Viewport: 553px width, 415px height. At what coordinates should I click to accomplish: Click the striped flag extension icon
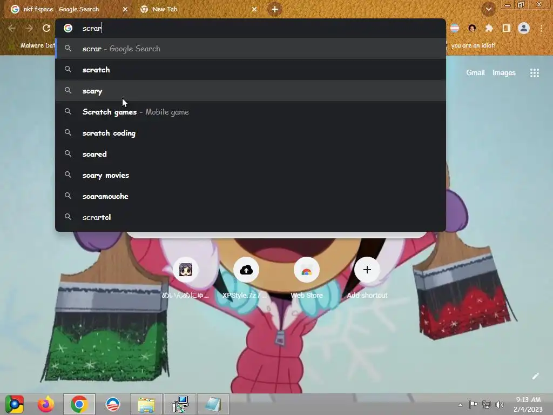pyautogui.click(x=455, y=28)
